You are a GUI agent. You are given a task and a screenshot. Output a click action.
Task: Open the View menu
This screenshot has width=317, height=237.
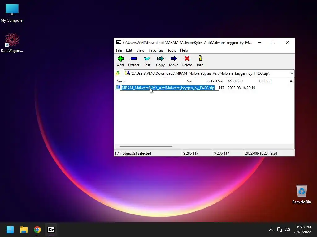click(140, 50)
